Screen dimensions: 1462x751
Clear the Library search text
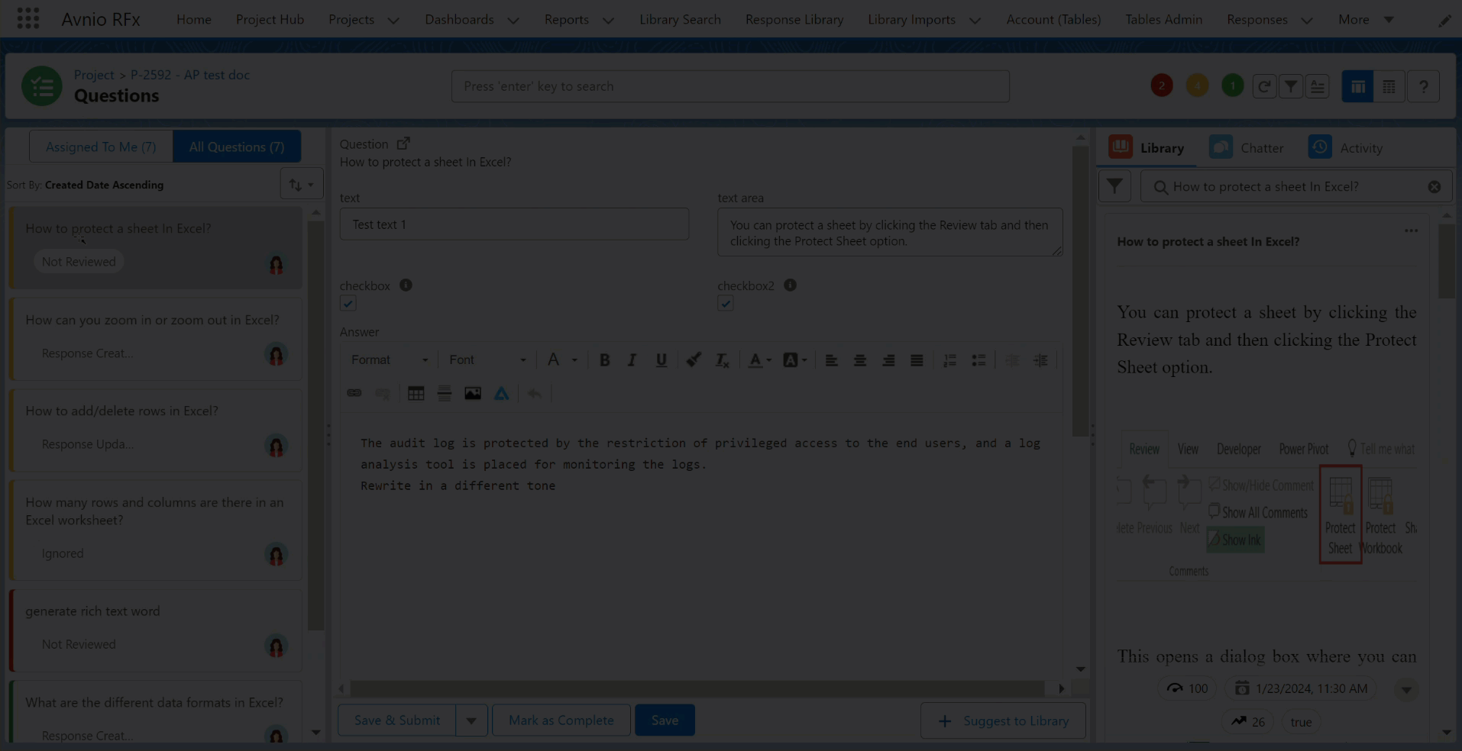(x=1435, y=186)
